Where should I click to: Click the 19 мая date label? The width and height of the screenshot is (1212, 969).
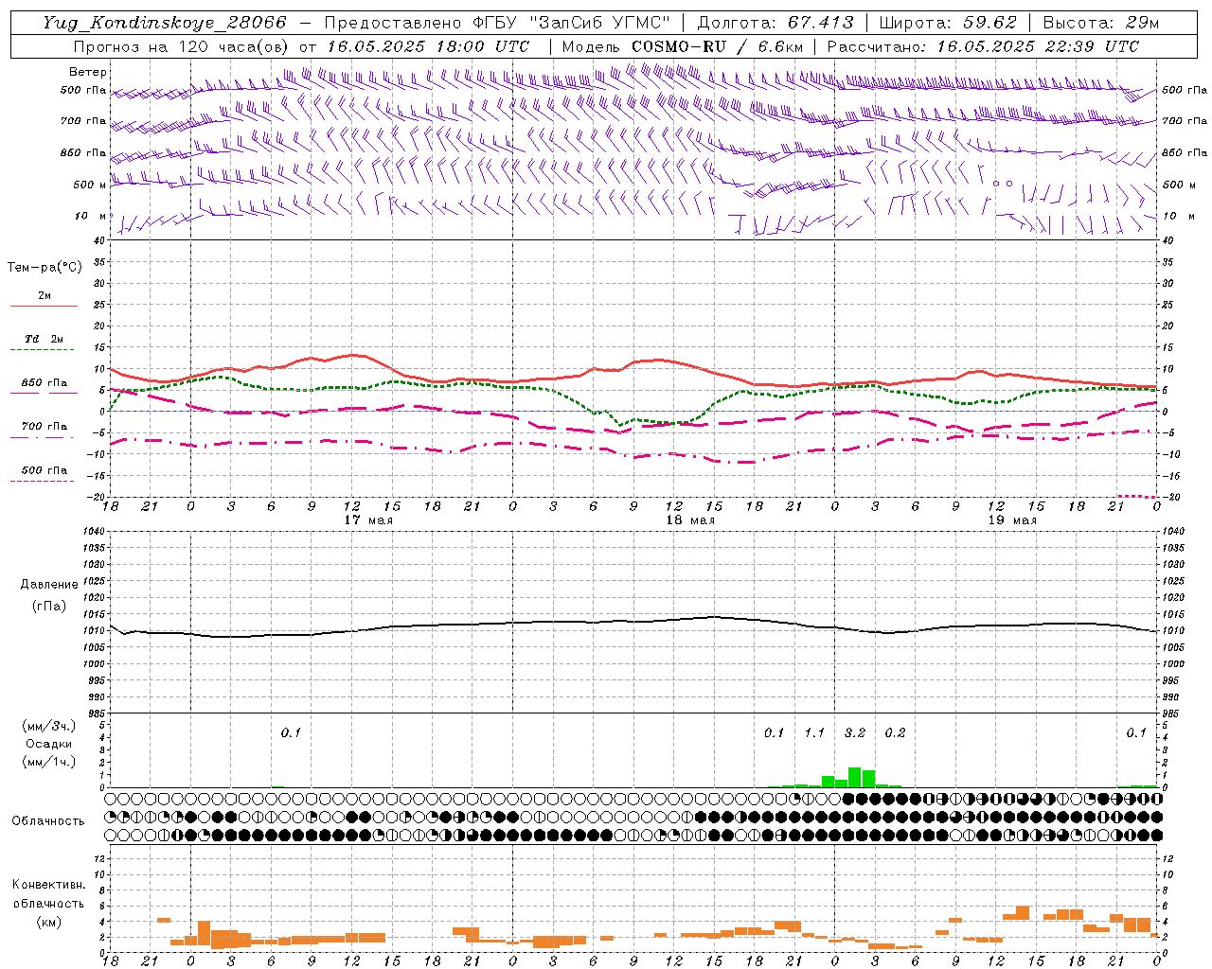1012,520
